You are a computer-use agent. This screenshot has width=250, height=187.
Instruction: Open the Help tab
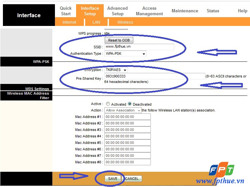[x=242, y=11]
